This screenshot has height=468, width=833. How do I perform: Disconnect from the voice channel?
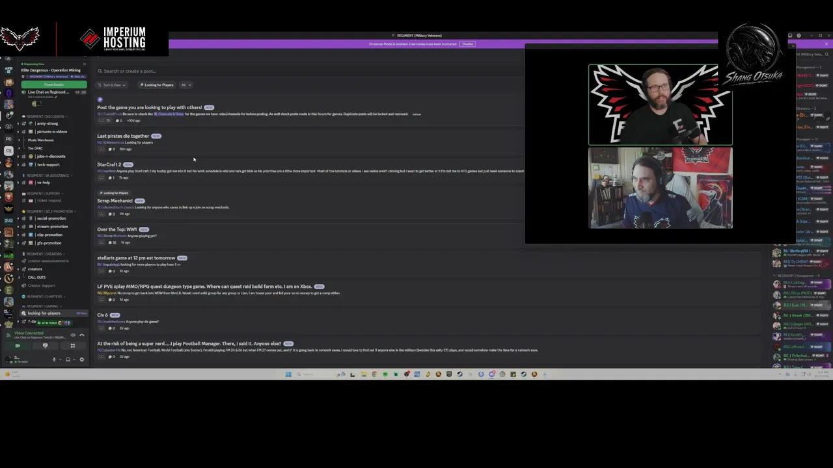click(81, 335)
